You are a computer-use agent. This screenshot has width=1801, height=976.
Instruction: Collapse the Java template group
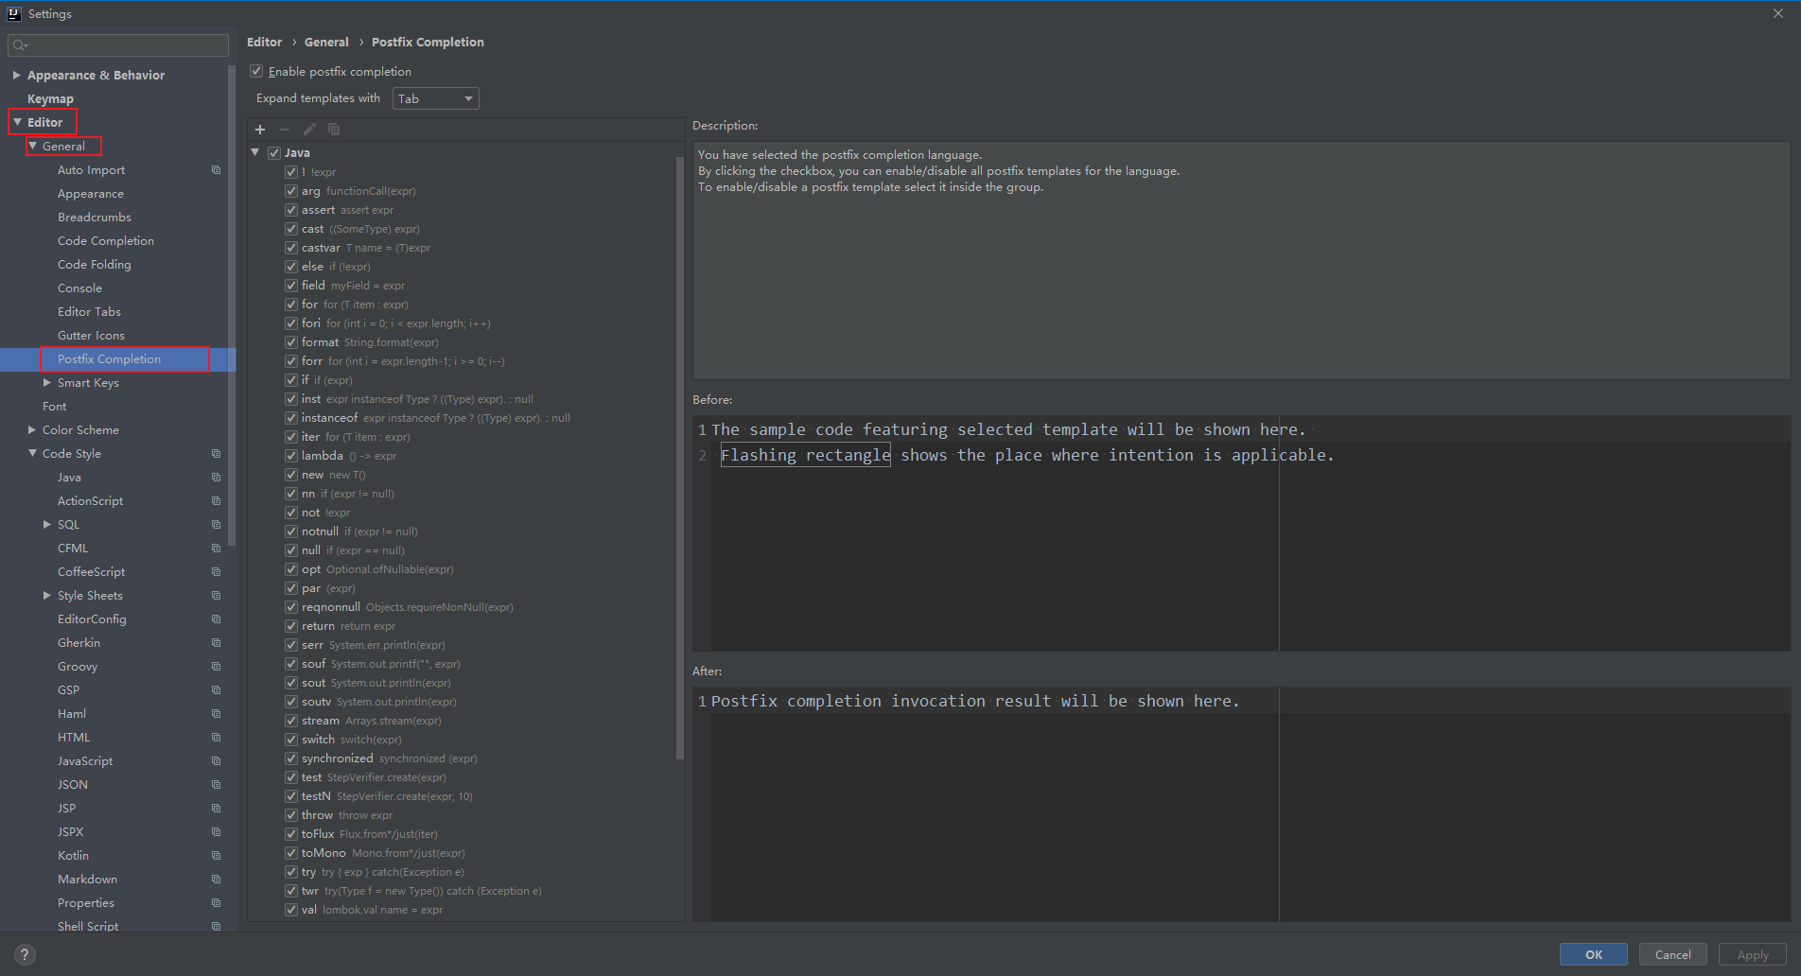(x=254, y=151)
